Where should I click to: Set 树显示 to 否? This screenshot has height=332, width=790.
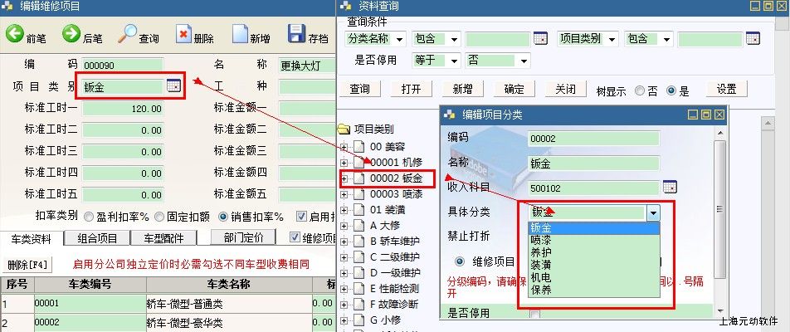click(640, 90)
